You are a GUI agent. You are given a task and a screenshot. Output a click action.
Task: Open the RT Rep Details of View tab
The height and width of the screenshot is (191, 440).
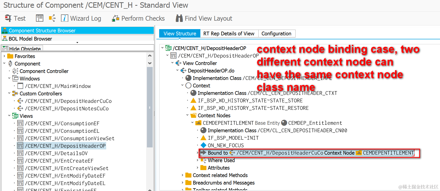[229, 34]
